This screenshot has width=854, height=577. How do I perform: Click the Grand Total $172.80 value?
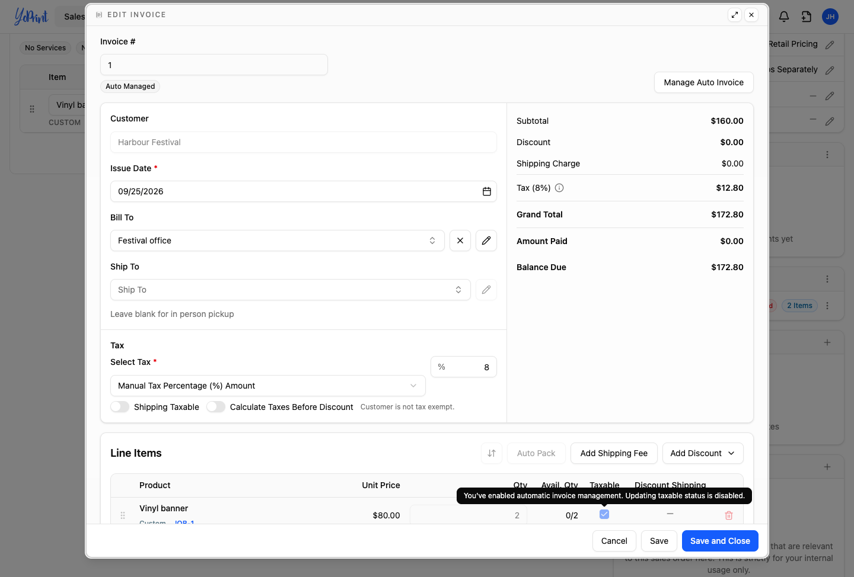pyautogui.click(x=727, y=214)
